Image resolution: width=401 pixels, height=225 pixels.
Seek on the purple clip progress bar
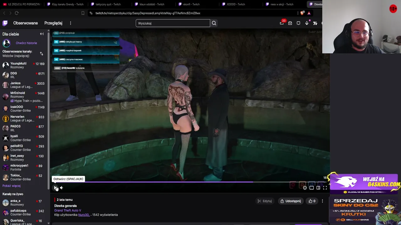[190, 182]
